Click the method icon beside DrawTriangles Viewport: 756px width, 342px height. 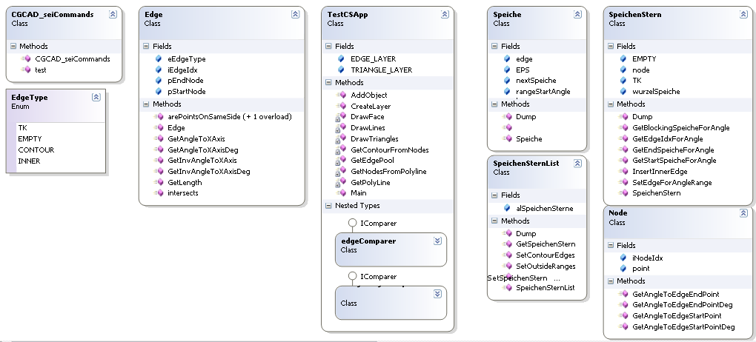[341, 138]
